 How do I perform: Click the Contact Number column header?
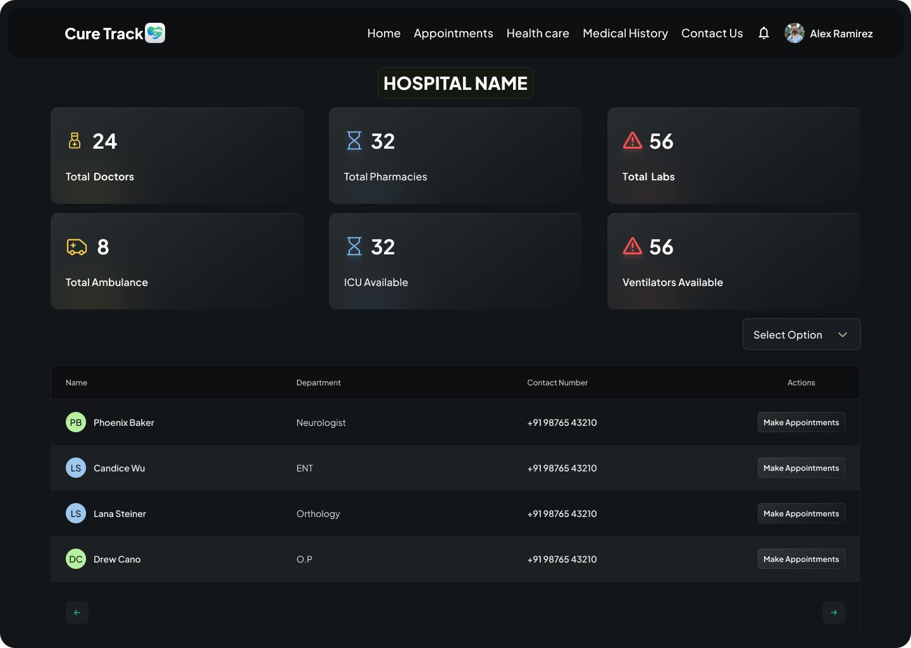[x=557, y=382]
